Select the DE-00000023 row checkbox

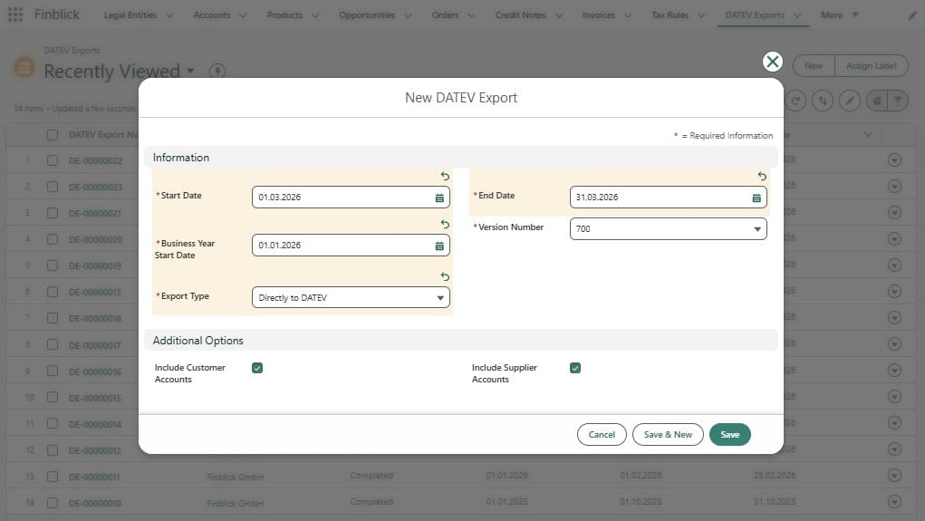pos(53,187)
